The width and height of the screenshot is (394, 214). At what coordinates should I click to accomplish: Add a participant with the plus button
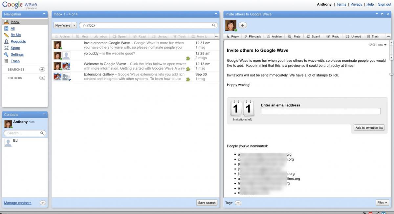pyautogui.click(x=242, y=25)
